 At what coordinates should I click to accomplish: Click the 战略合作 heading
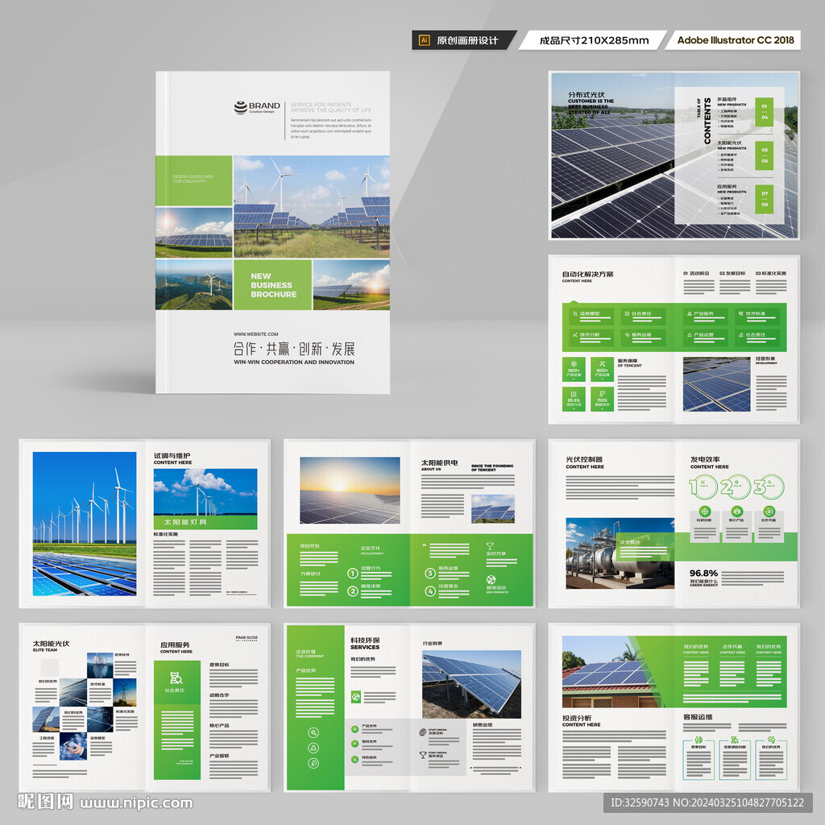219,695
